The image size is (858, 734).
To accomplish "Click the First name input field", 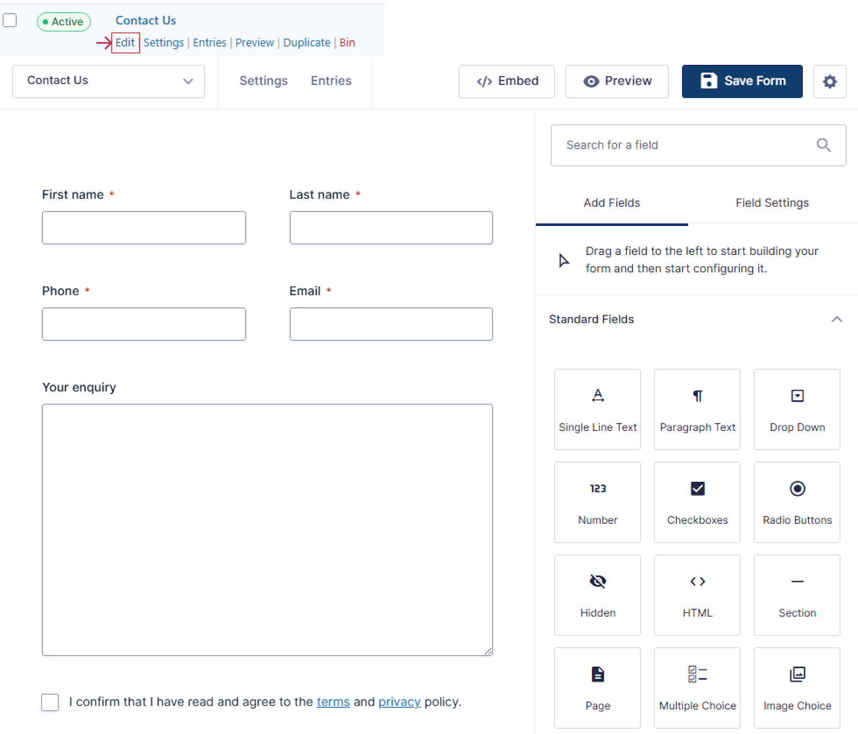I will point(144,227).
